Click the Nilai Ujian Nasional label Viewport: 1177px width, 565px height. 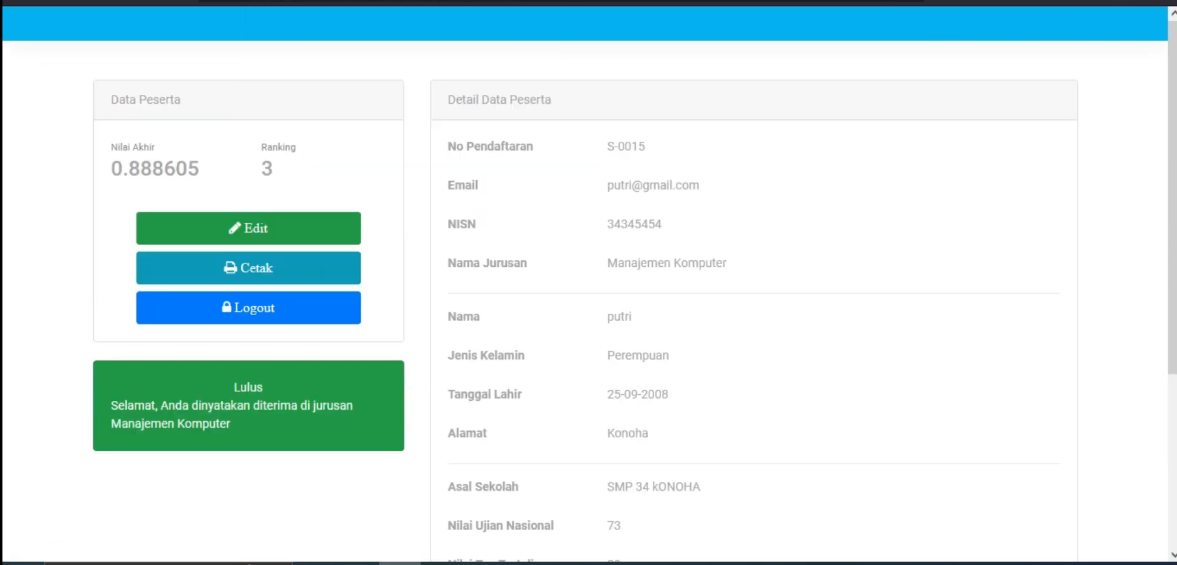[500, 525]
